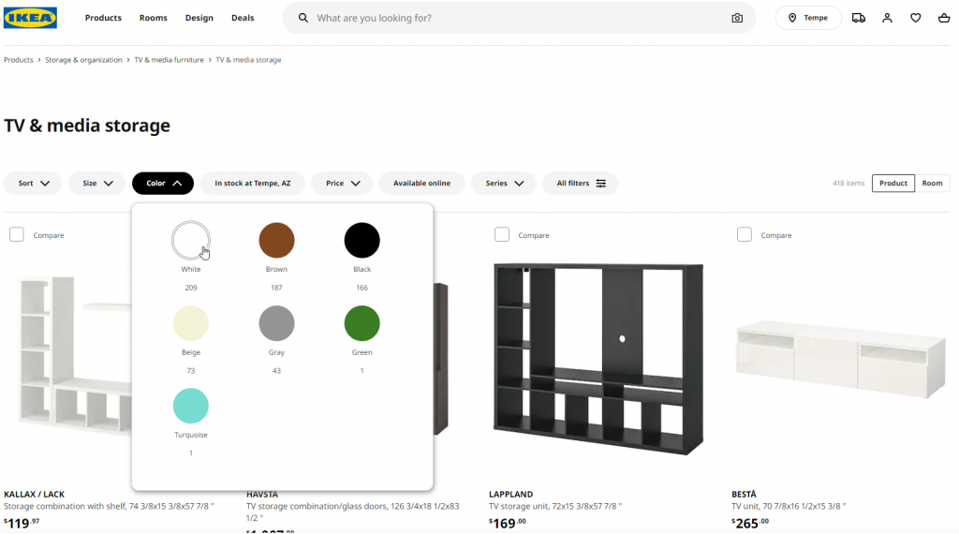Select the Turquoise color swatch
Image resolution: width=959 pixels, height=534 pixels.
coord(191,407)
